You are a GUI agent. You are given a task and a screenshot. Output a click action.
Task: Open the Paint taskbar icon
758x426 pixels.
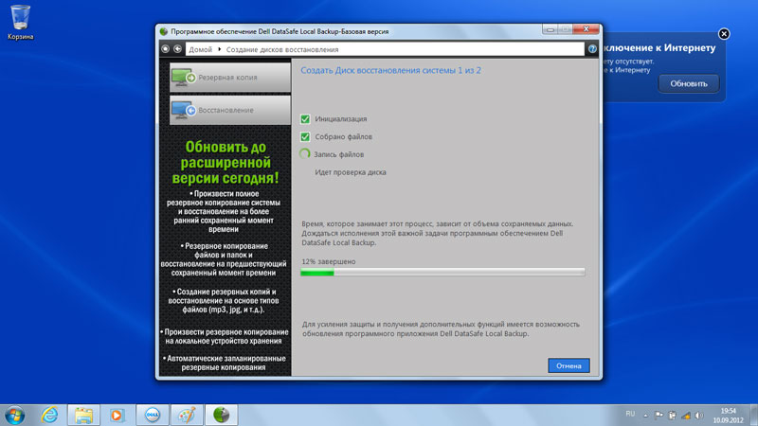pos(187,415)
